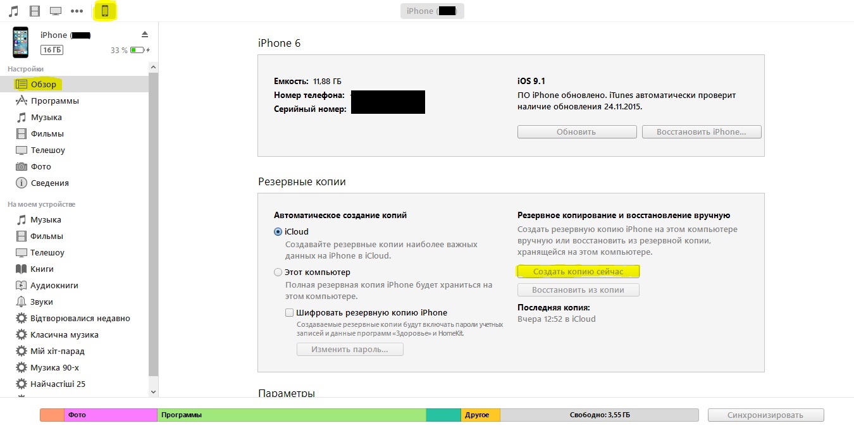Open the TV Shows monitor icon in toolbar
This screenshot has height=440, width=854.
(55, 11)
